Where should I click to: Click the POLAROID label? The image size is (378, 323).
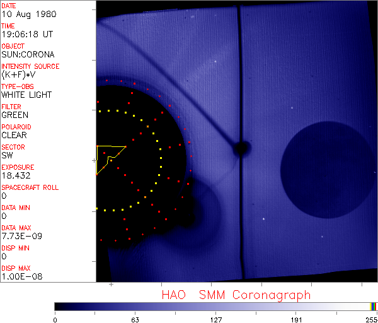(x=16, y=127)
